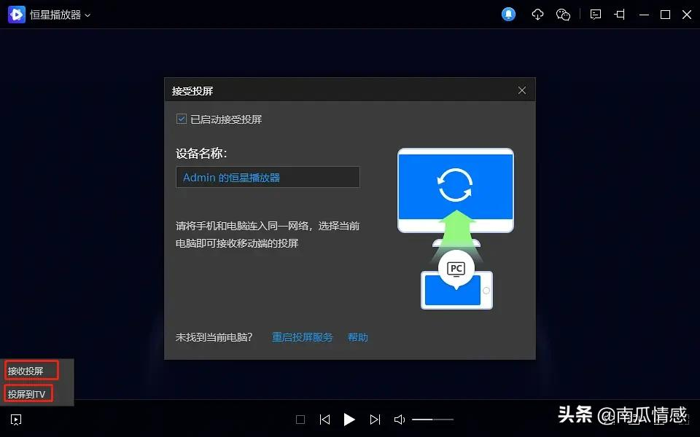This screenshot has width=700, height=437.
Task: Open the 帮助 link
Action: point(357,337)
